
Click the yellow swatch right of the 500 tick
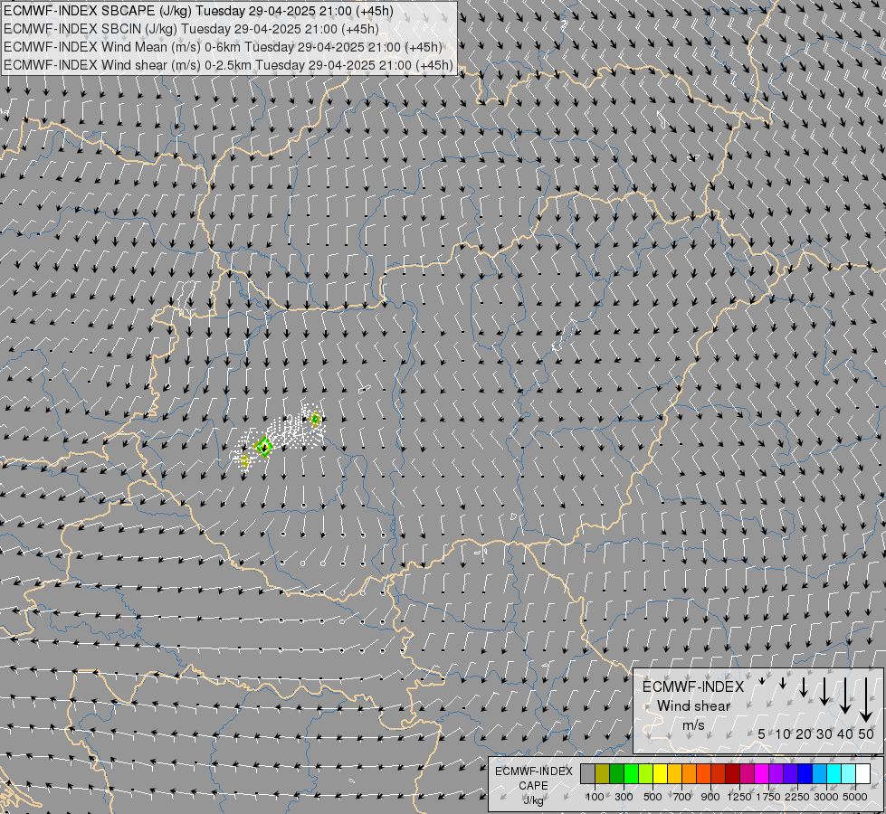click(660, 773)
